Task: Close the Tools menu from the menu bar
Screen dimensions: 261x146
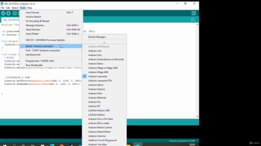Action: (23, 8)
